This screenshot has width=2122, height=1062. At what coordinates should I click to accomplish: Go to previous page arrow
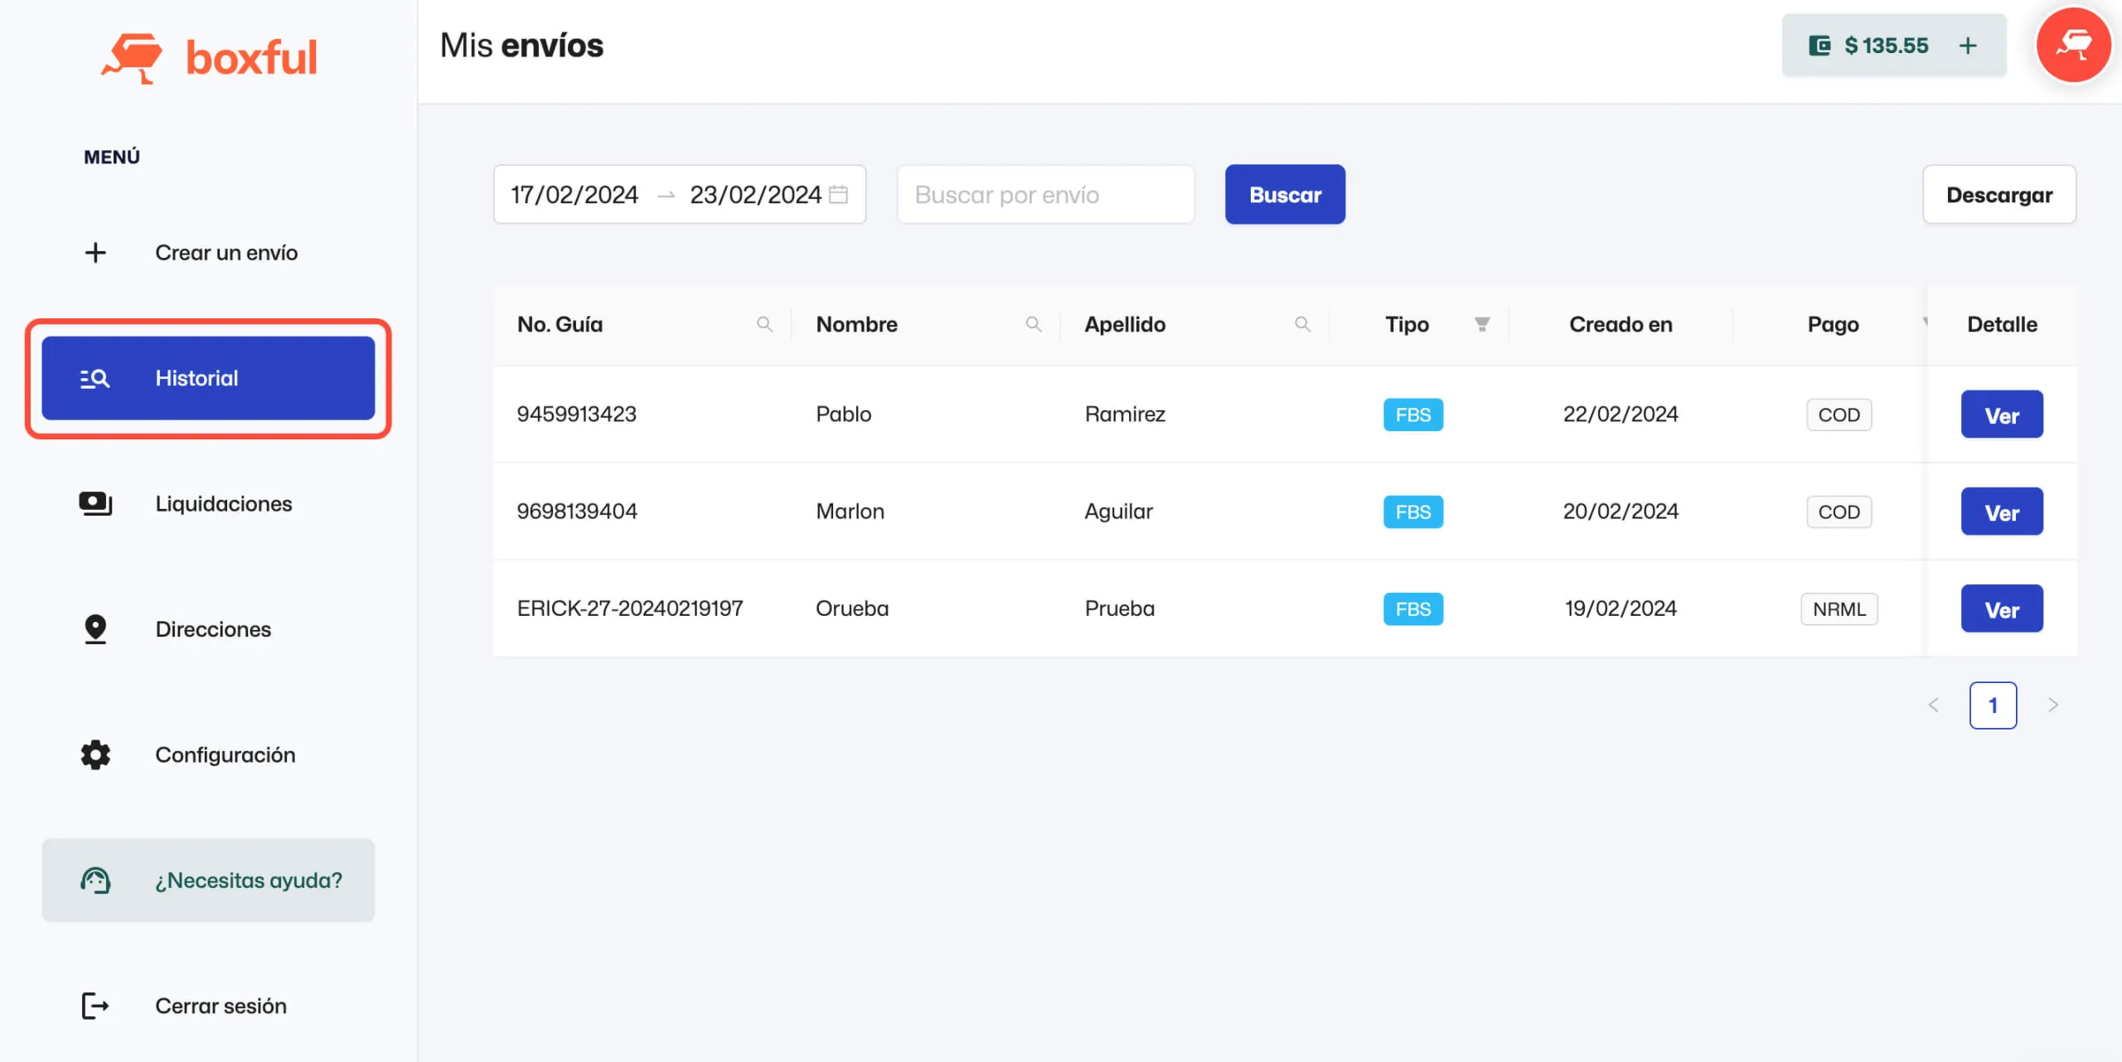click(1934, 706)
